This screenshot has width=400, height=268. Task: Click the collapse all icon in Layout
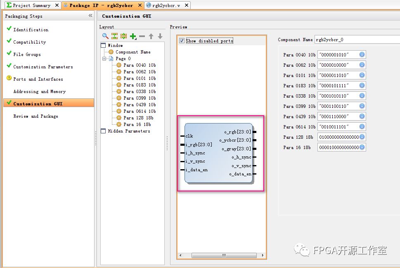point(115,36)
